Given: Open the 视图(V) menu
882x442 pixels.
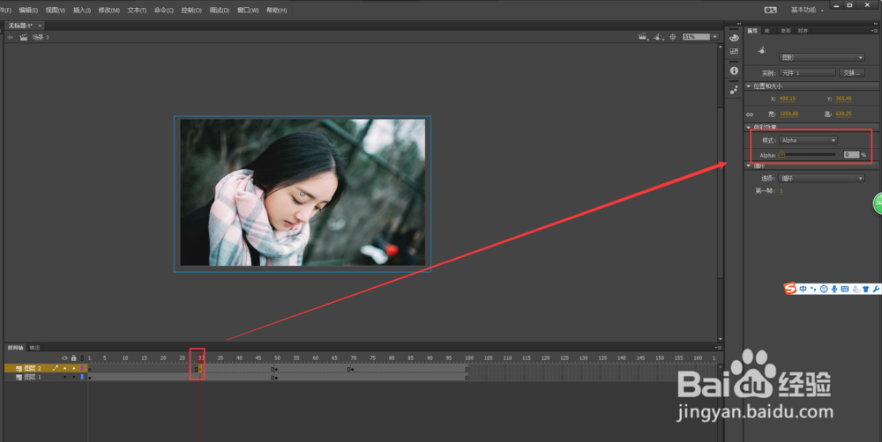Looking at the screenshot, I should coord(55,10).
